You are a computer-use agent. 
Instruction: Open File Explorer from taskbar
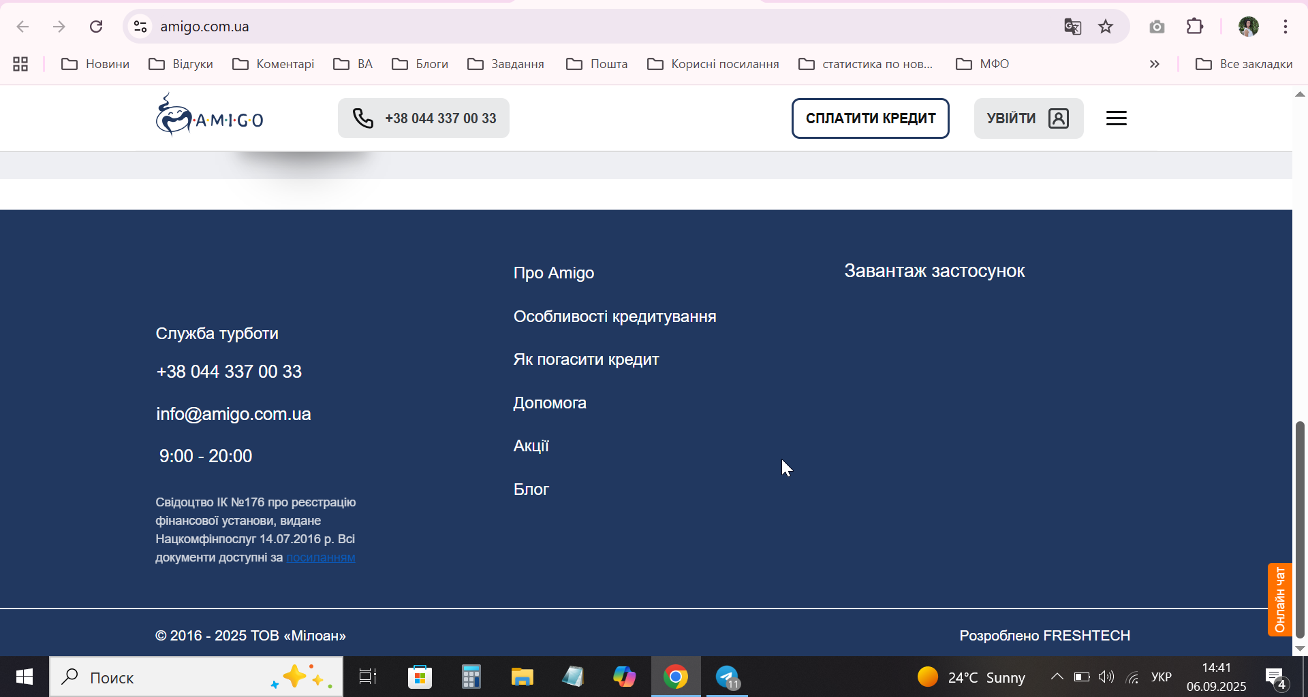click(x=522, y=677)
